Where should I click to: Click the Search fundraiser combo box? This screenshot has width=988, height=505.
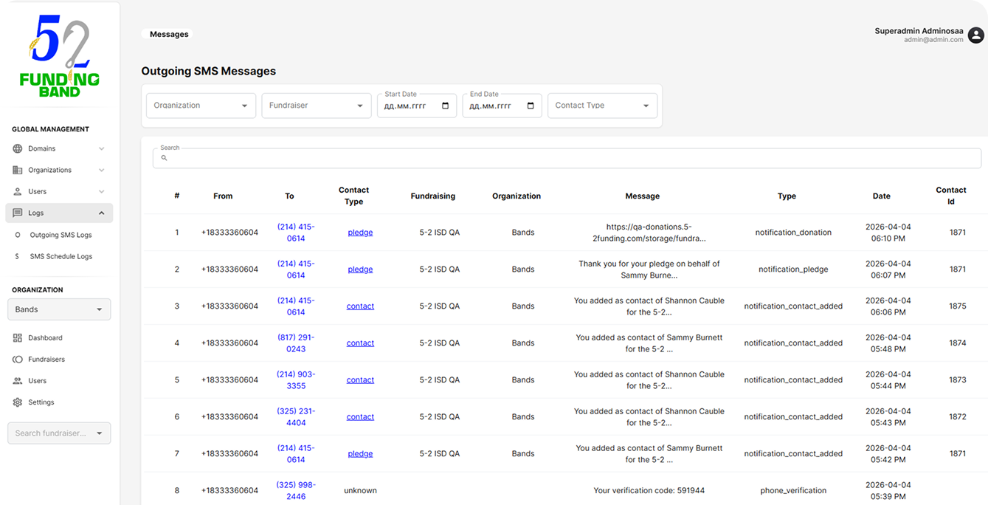tap(59, 433)
